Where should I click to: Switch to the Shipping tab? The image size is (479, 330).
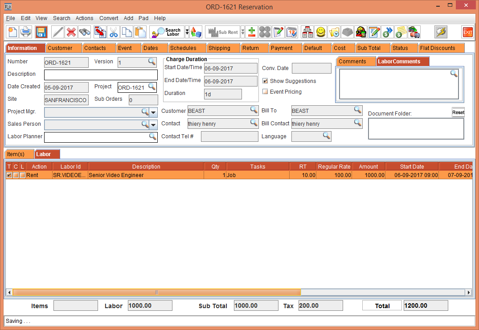point(219,48)
